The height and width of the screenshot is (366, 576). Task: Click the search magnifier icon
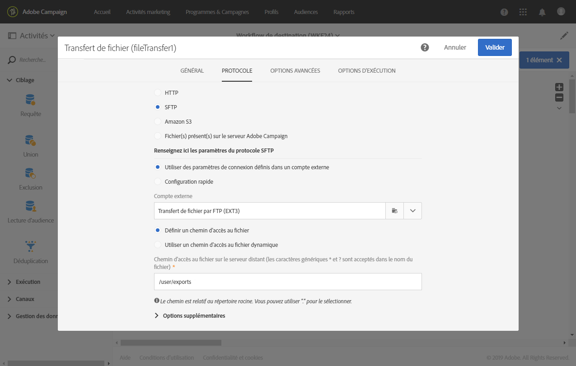point(12,60)
